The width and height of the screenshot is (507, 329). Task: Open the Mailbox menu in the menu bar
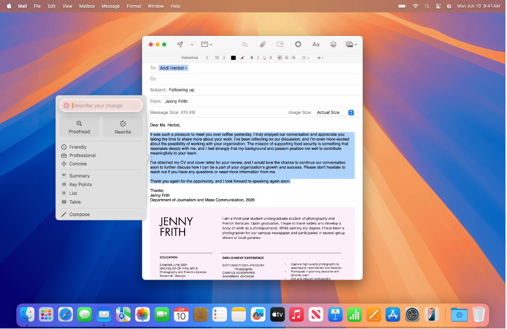(x=86, y=6)
